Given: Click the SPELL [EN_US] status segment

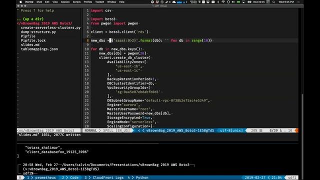Looking at the screenshot, I should tap(116, 130).
